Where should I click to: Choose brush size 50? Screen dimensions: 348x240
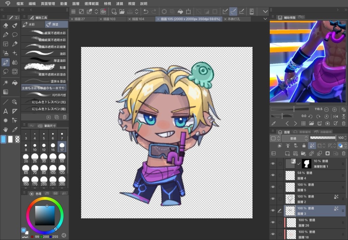[x=62, y=158]
